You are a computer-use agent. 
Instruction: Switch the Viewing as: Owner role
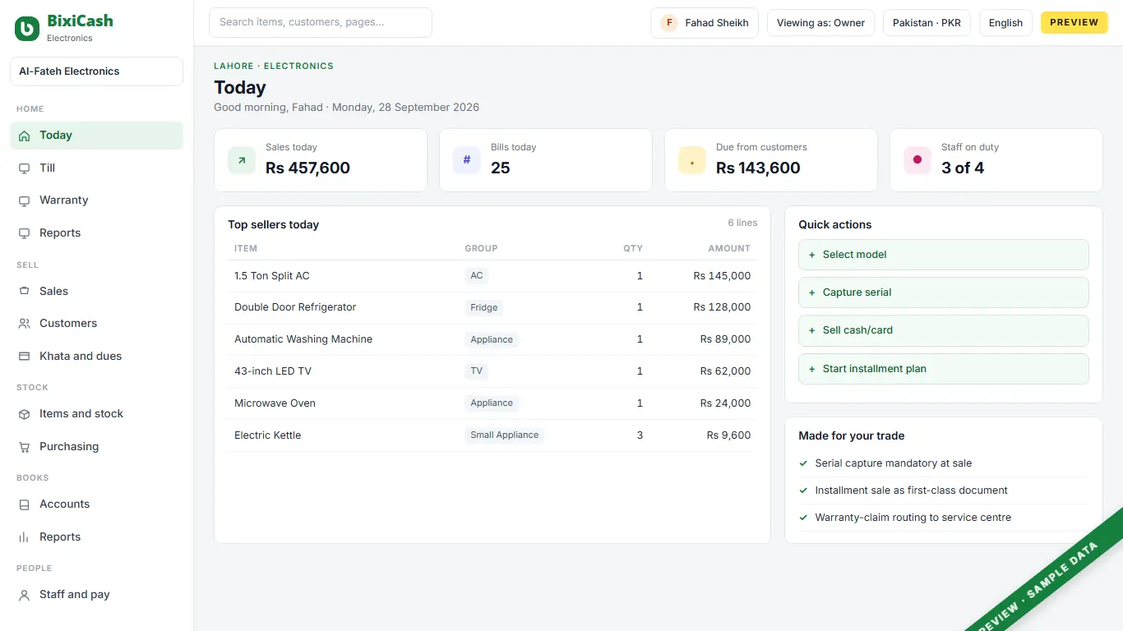click(820, 23)
